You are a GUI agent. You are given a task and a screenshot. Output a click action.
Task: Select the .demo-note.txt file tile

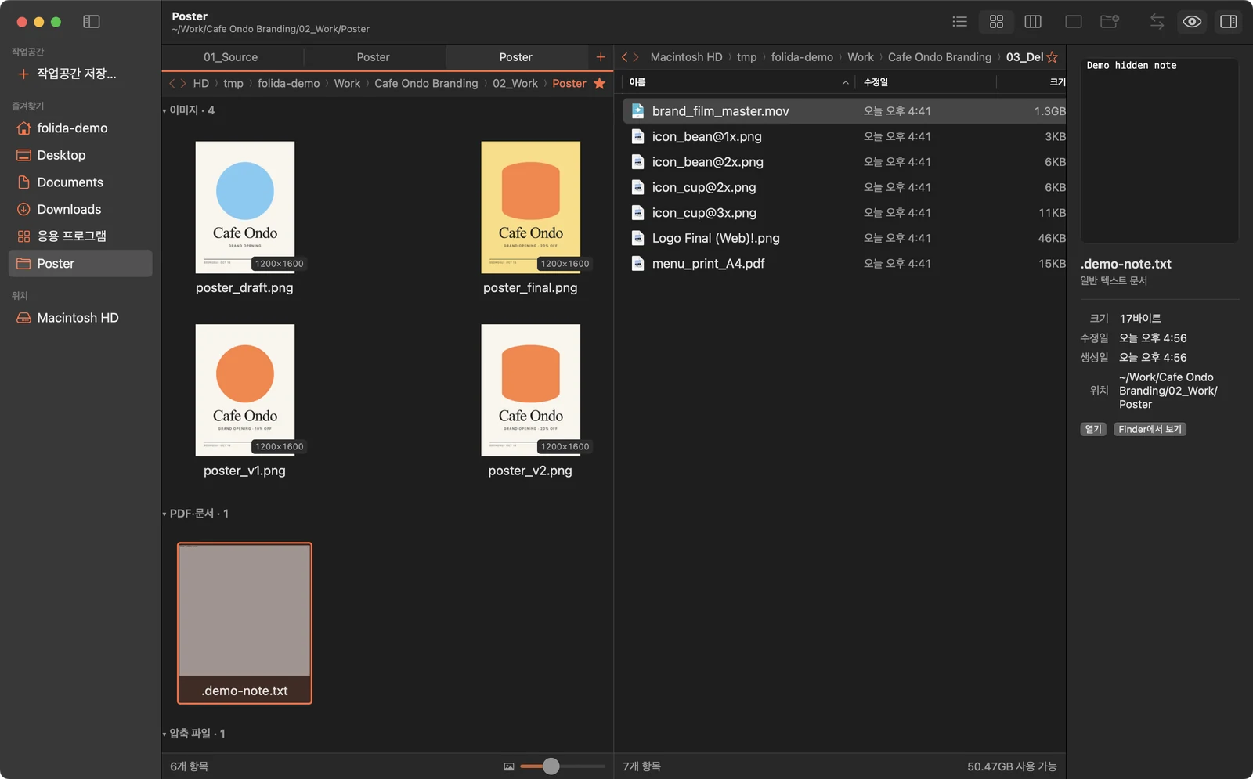pyautogui.click(x=244, y=623)
